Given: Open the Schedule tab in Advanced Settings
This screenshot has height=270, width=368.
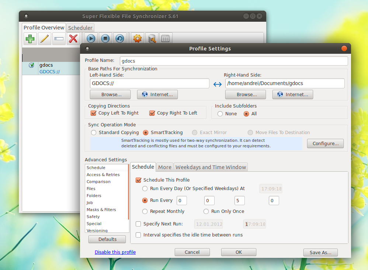Looking at the screenshot, I should pos(143,167).
